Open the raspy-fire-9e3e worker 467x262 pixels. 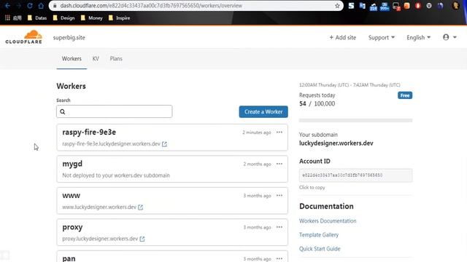tap(89, 132)
